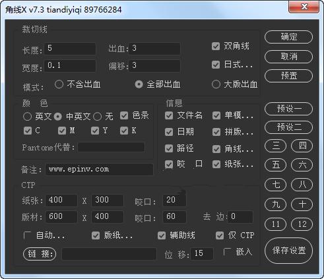The height and width of the screenshot is (279, 324).
Task: Toggle the 仅 CTP checkbox
Action: coord(220,235)
